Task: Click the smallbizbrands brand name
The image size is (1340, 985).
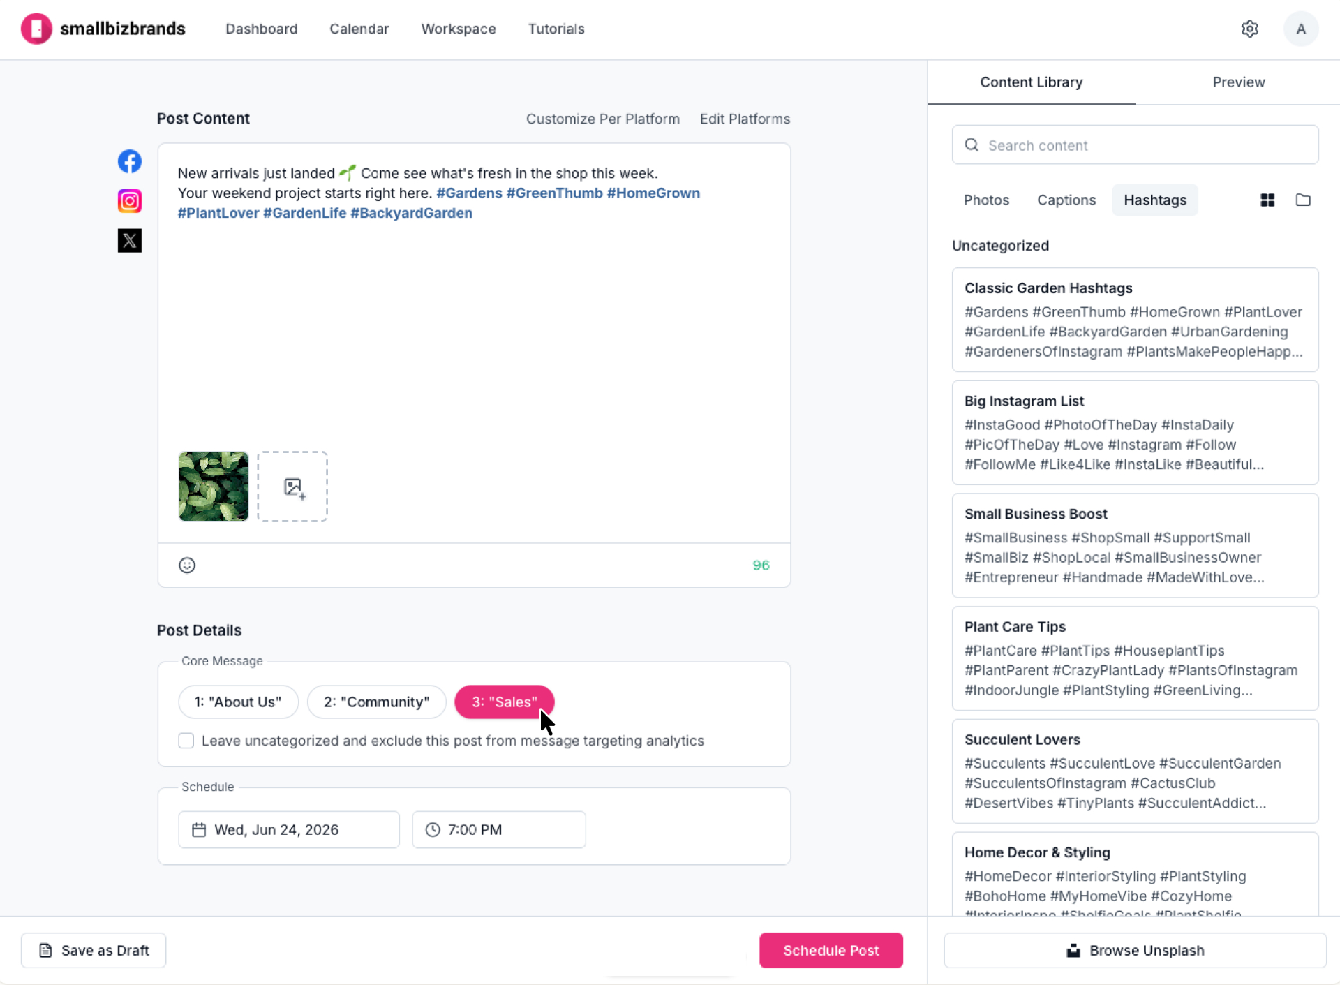Action: click(x=123, y=29)
